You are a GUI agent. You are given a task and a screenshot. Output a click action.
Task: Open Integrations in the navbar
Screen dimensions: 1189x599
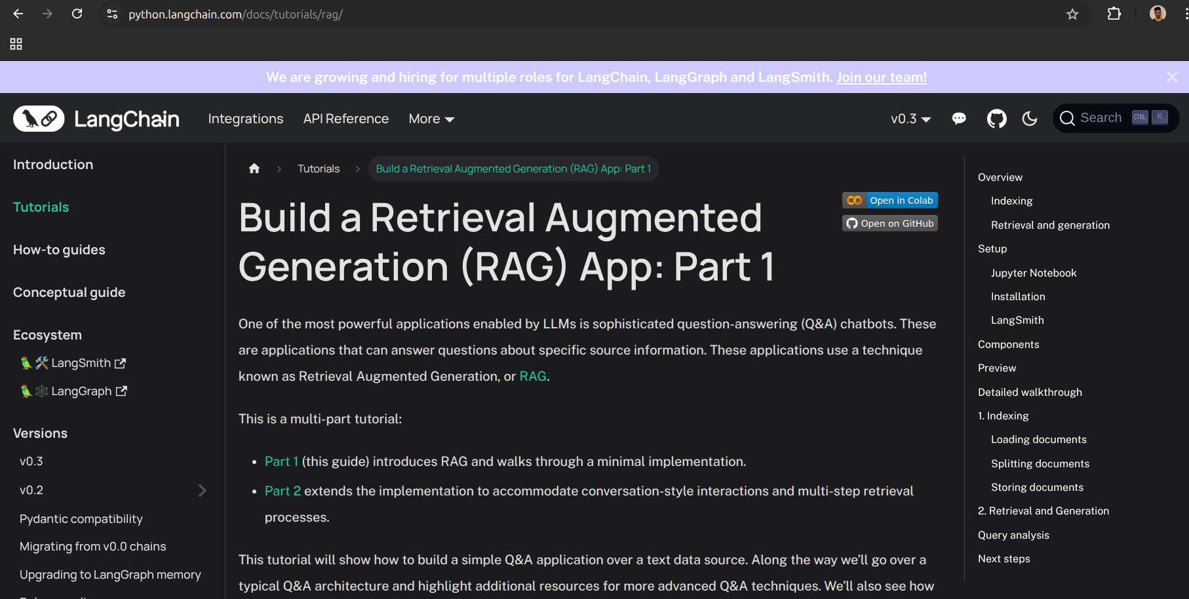[x=246, y=119]
